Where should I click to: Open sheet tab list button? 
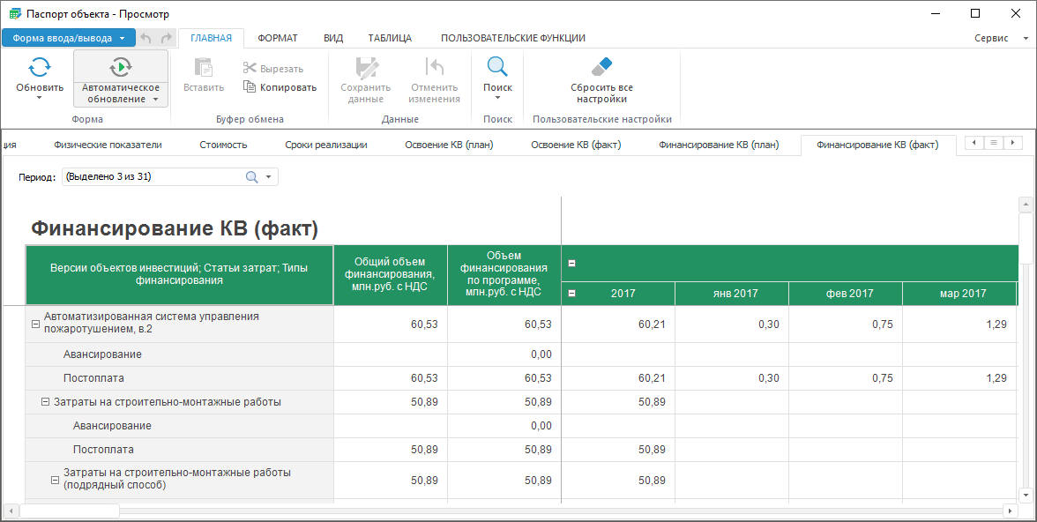[993, 143]
